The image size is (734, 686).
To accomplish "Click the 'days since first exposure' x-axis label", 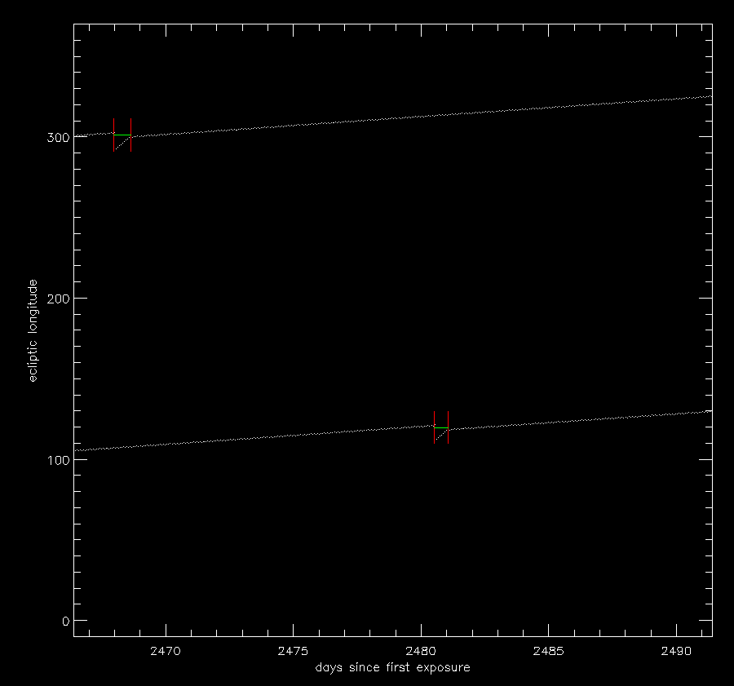I will click(x=393, y=667).
